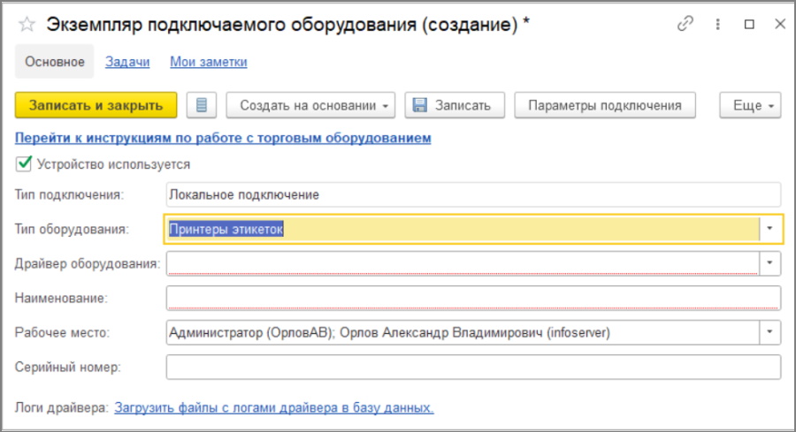Click the Серийный номер input field
Image resolution: width=796 pixels, height=432 pixels.
coord(473,367)
